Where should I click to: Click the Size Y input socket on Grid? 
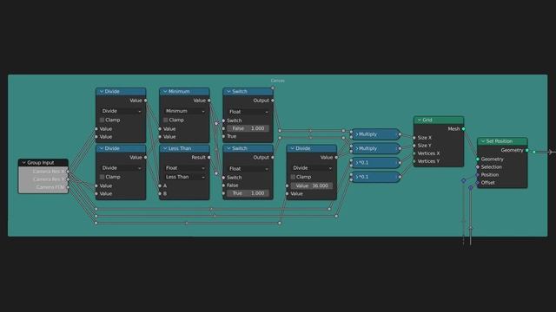pyautogui.click(x=414, y=146)
